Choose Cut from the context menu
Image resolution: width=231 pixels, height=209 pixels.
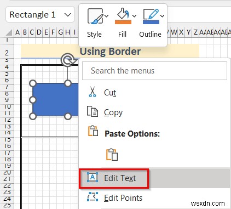tap(154, 93)
